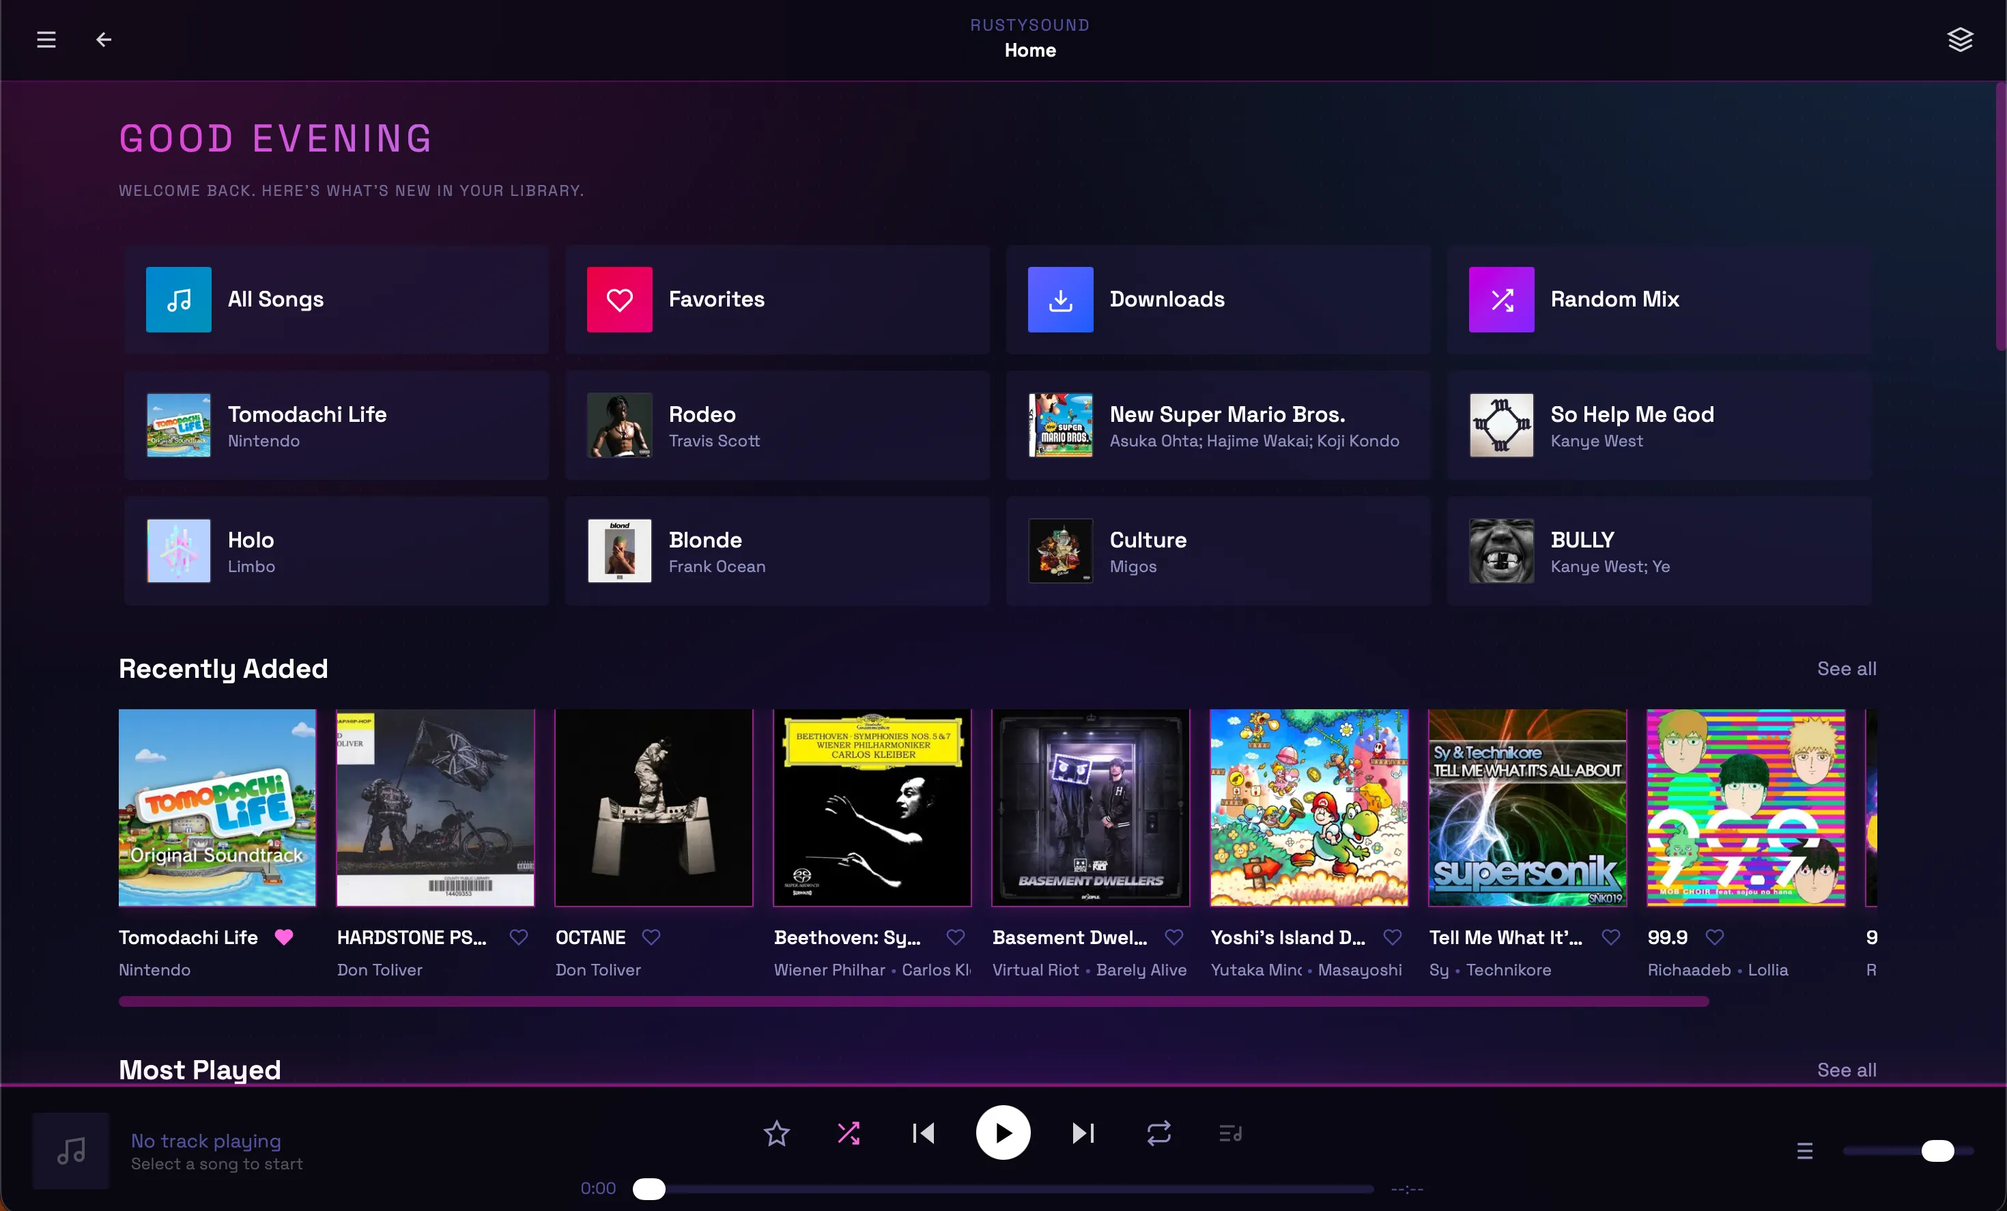Unfavorite the Tomodachi Life album
Viewport: 2007px width, 1211px height.
click(x=284, y=937)
